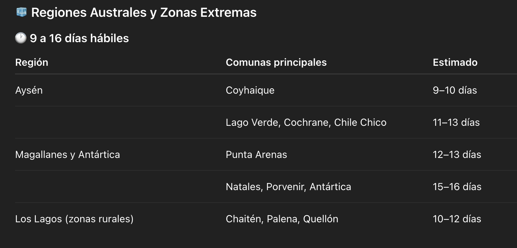The height and width of the screenshot is (248, 517).
Task: Click the 'Regiones Australes y Zonas Extremas' heading
Action: [144, 13]
